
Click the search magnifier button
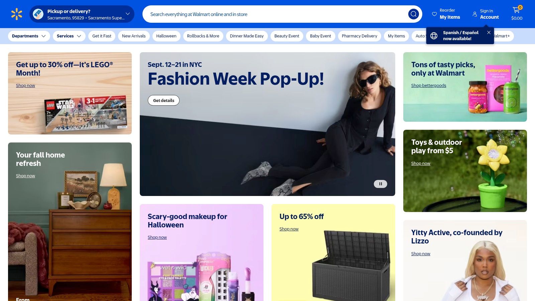[414, 14]
